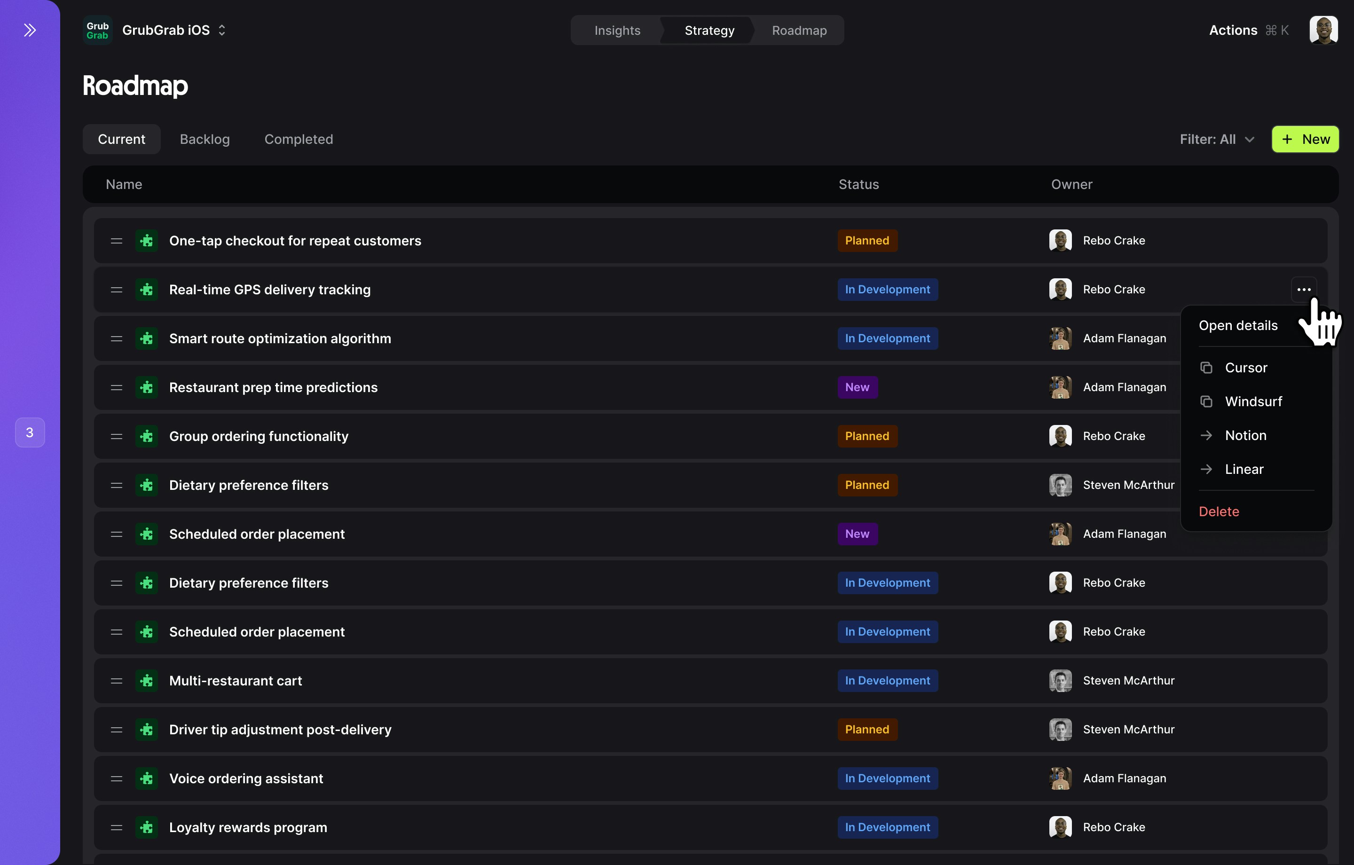1354x865 pixels.
Task: Click copy icon beside Windsurf entry
Action: coord(1207,401)
